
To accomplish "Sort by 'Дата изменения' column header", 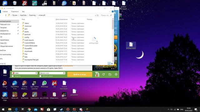I will [x=62, y=19].
